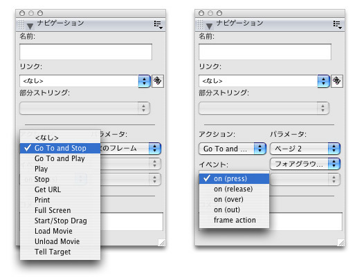This screenshot has width=364, height=280.
Task: Click the left panel resize grip corner
Action: (x=162, y=243)
